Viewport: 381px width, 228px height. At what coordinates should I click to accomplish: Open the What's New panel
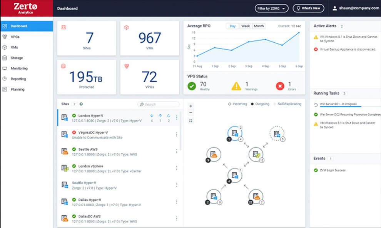point(308,8)
